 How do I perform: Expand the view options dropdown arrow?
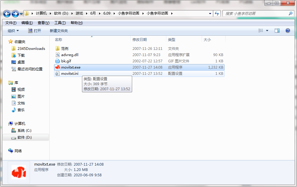point(267,31)
